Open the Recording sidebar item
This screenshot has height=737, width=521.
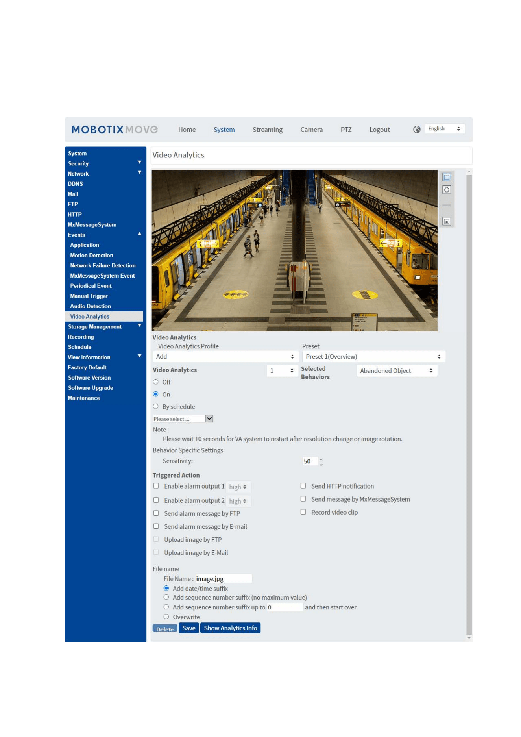81,337
